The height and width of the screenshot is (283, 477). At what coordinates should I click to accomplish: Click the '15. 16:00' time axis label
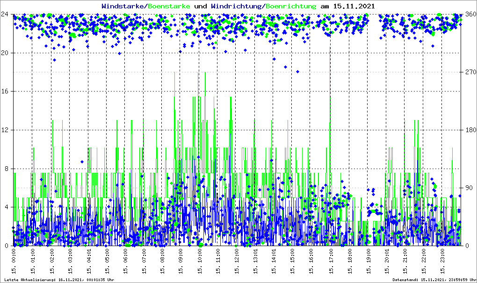(x=311, y=261)
